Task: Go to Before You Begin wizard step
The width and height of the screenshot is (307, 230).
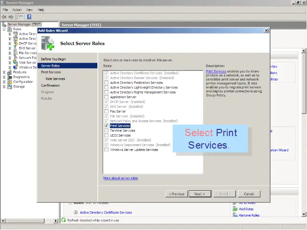Action: tap(53, 59)
